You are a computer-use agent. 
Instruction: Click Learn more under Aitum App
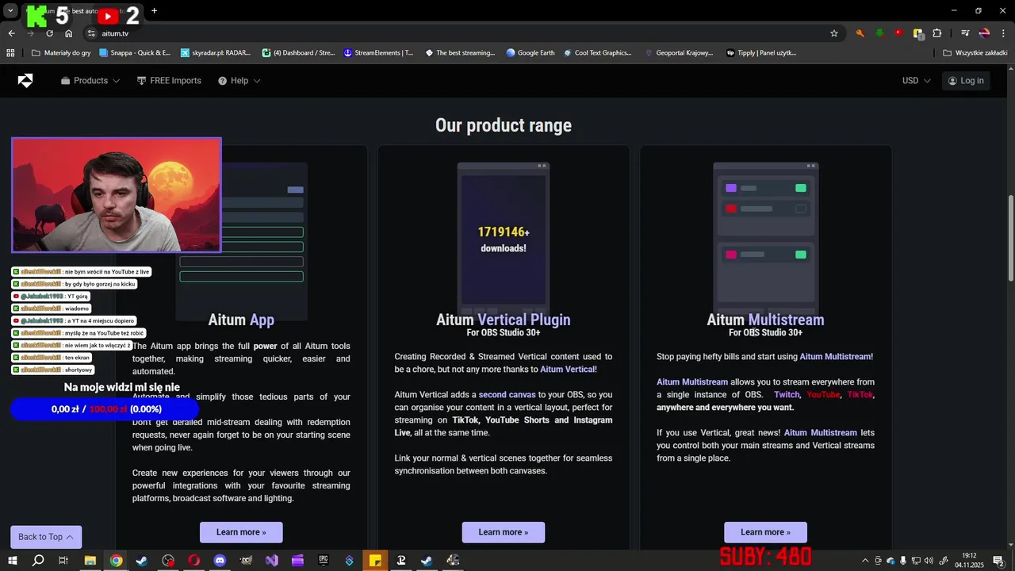(x=241, y=532)
